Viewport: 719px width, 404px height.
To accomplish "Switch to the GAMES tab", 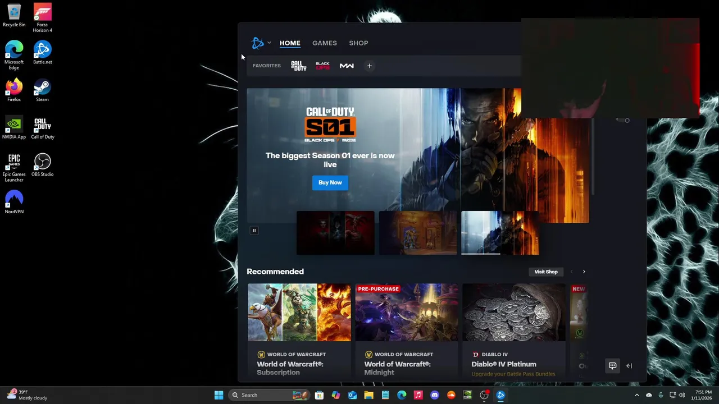I will click(325, 43).
